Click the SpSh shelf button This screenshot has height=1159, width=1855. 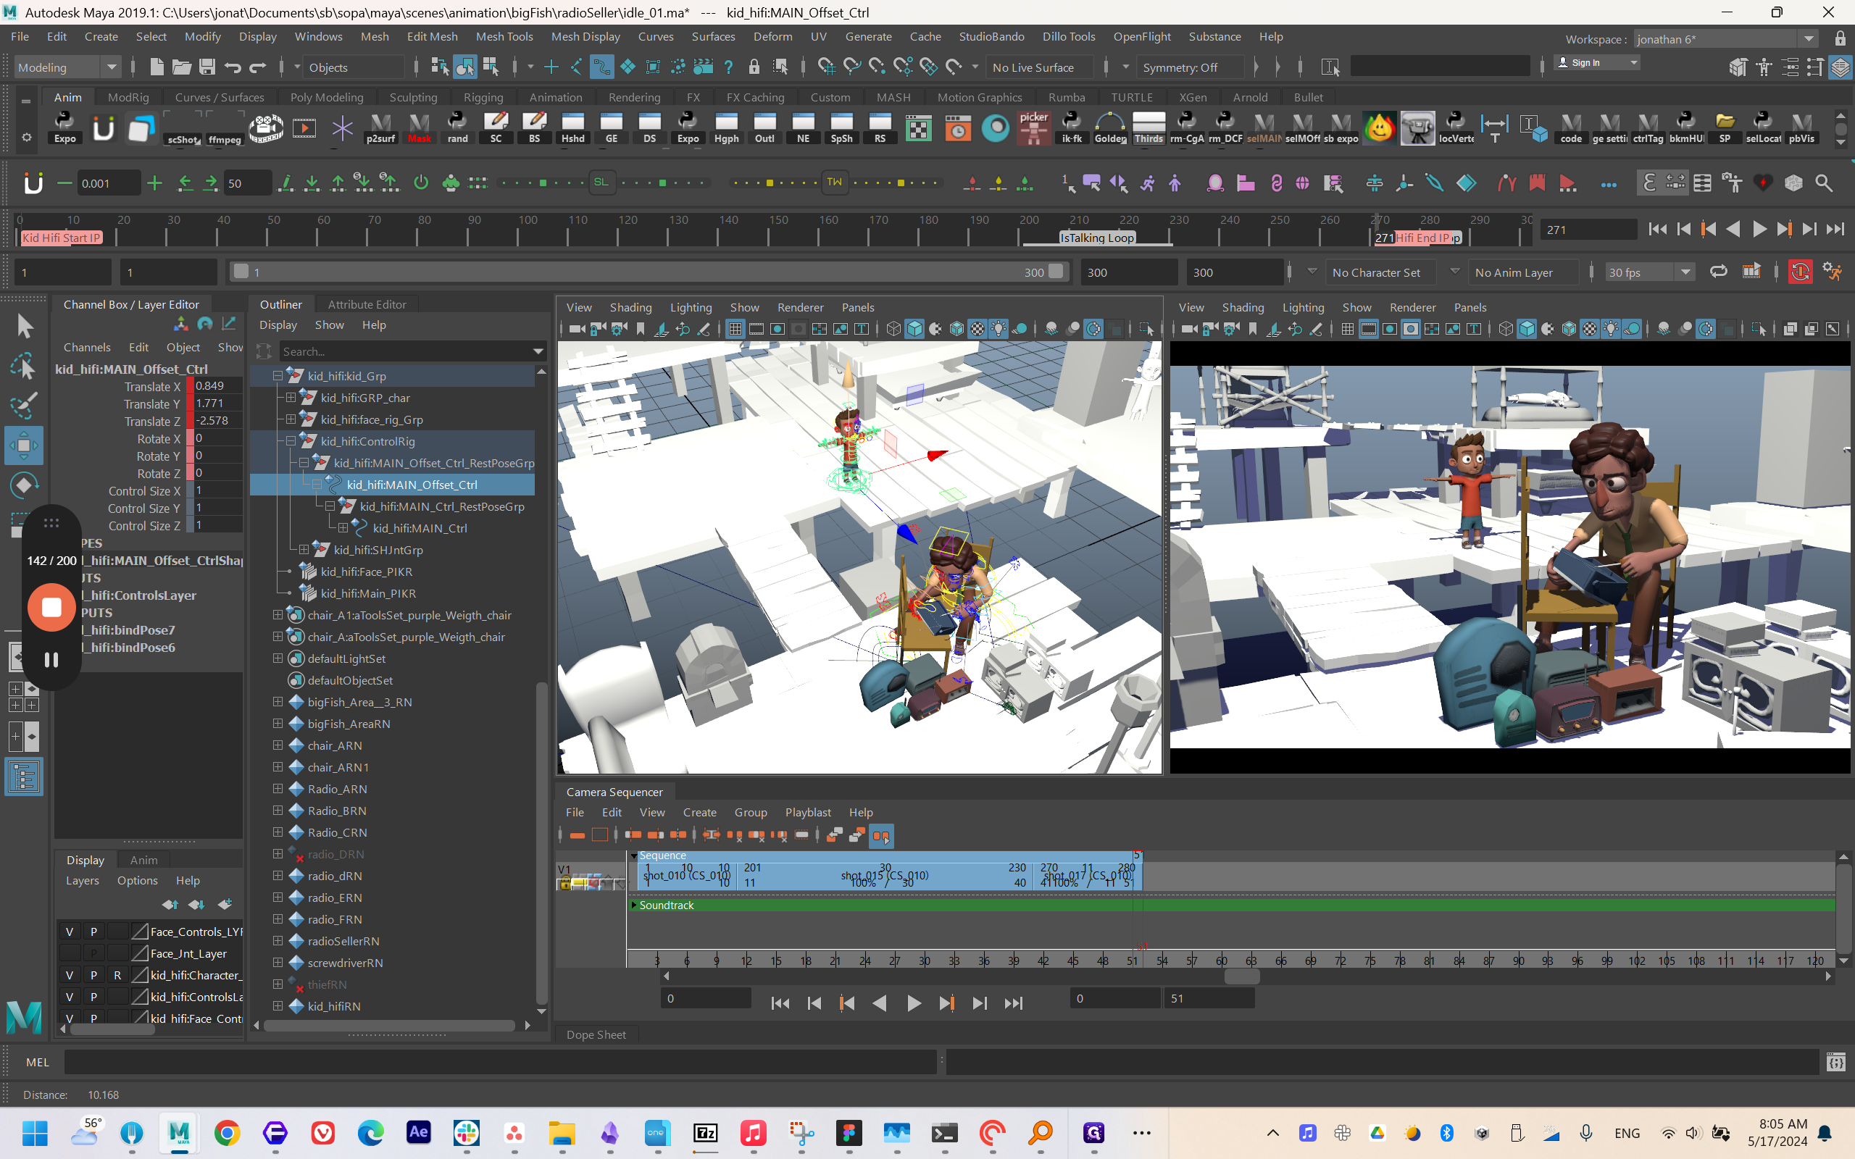click(842, 128)
